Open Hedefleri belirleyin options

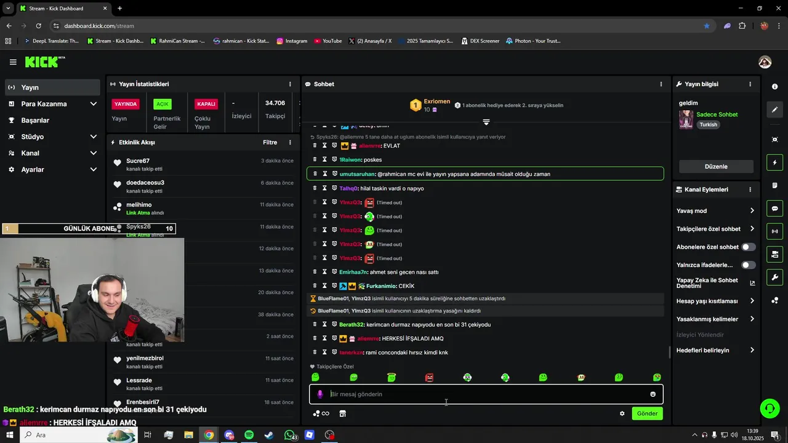pos(715,350)
